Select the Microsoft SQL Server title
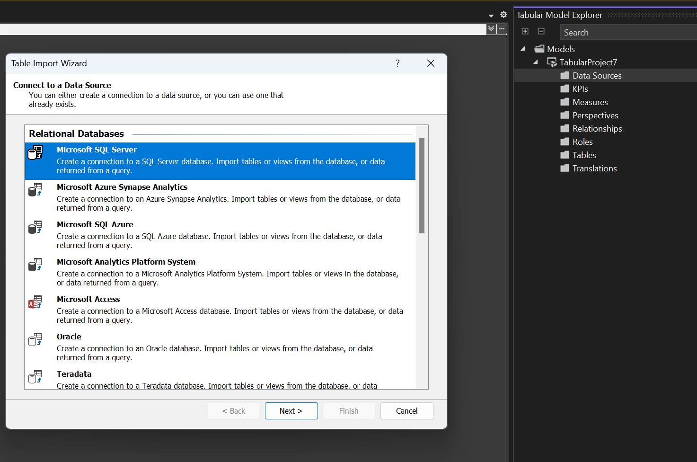 [97, 150]
